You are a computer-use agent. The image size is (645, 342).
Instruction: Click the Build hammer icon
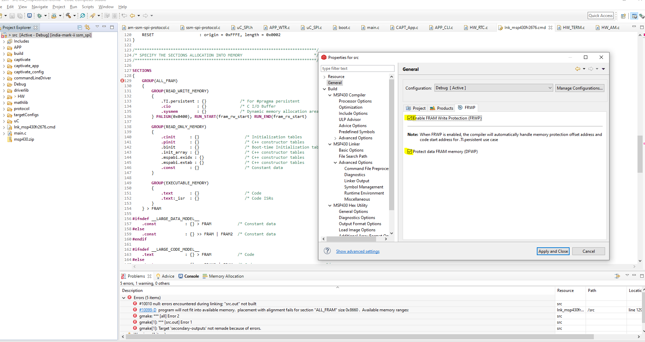click(68, 16)
